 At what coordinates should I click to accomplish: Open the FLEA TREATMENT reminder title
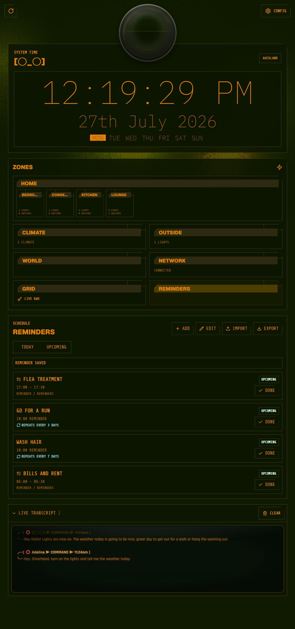(x=43, y=379)
